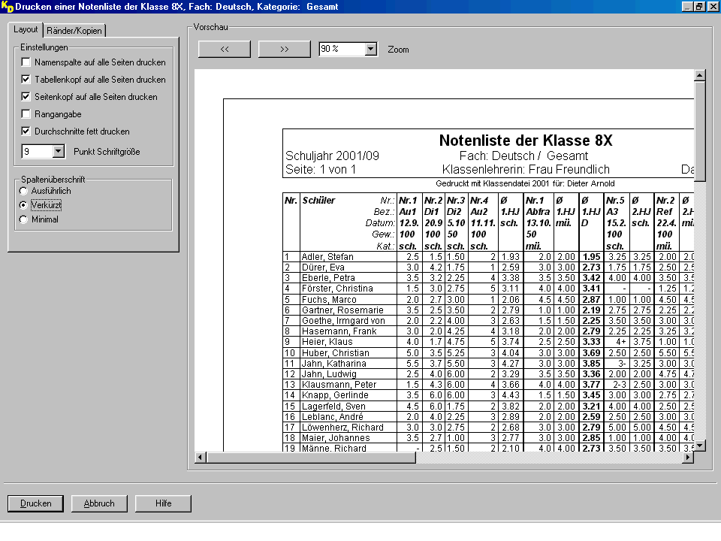The height and width of the screenshot is (541, 721).
Task: Click the Drucken button
Action: click(36, 503)
